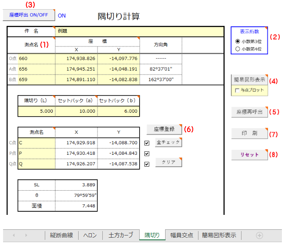Click the 座標呼出 ON/OFF button
Viewport: 292px width, 246px height.
coord(29,15)
